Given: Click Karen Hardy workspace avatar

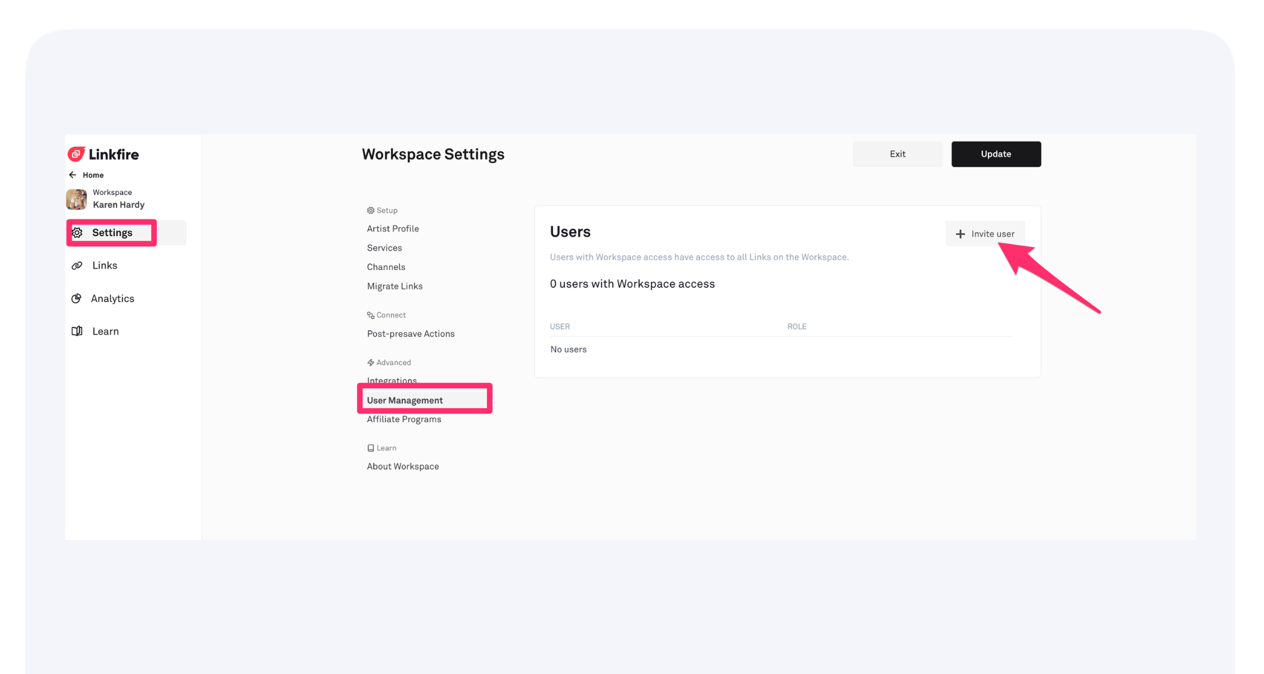Looking at the screenshot, I should point(77,199).
